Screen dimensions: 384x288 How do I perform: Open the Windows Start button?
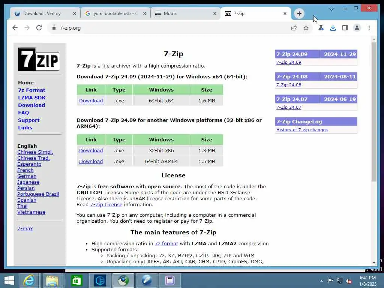click(9, 280)
